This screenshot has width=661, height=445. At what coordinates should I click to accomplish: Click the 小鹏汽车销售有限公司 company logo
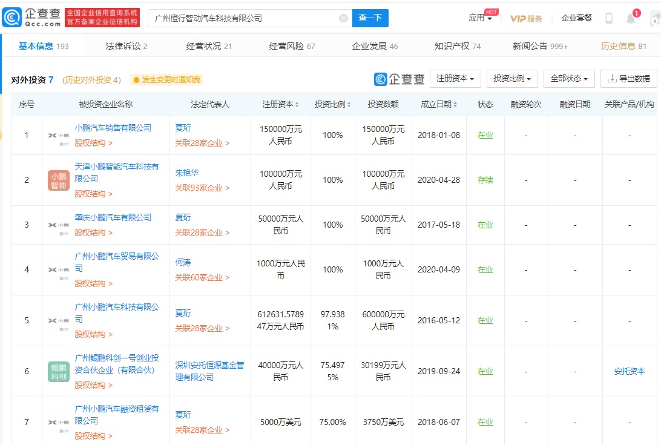(59, 136)
